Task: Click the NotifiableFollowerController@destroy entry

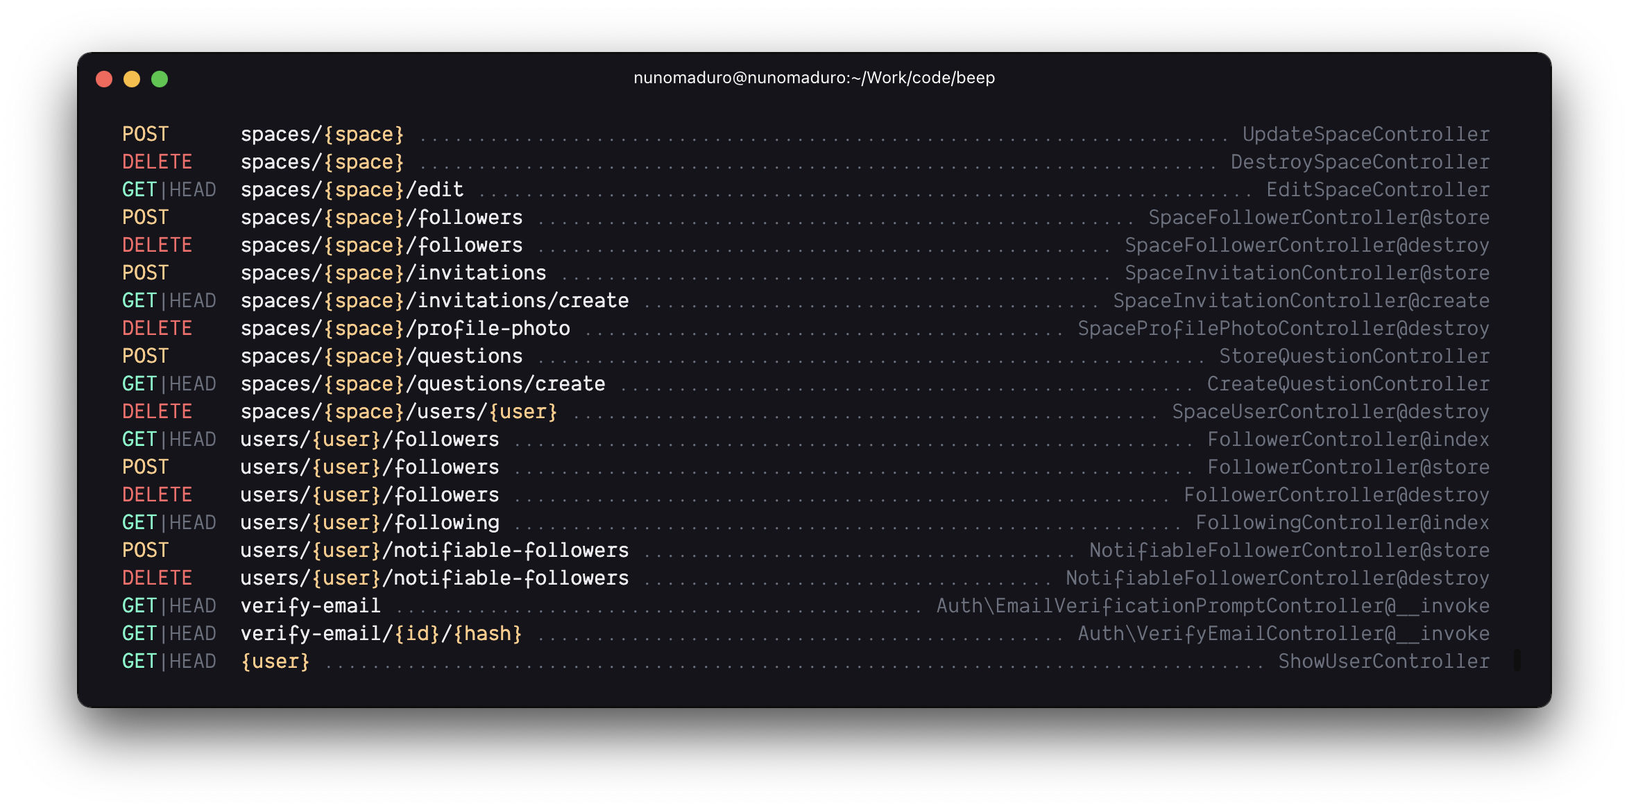Action: tap(1277, 578)
